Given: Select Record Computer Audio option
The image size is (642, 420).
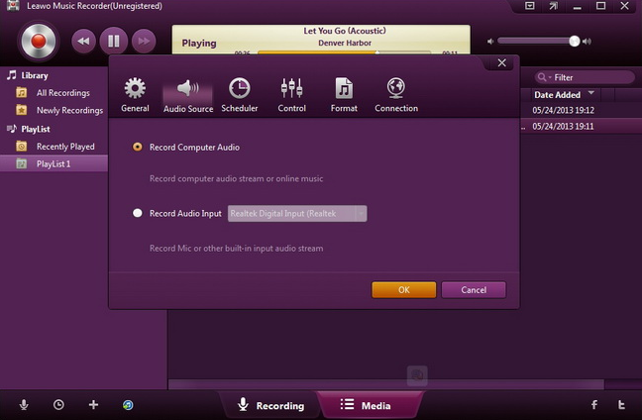Looking at the screenshot, I should coord(138,147).
